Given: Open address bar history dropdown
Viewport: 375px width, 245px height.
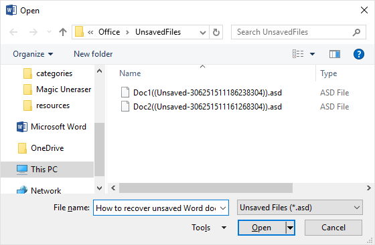Looking at the screenshot, I should coord(203,33).
